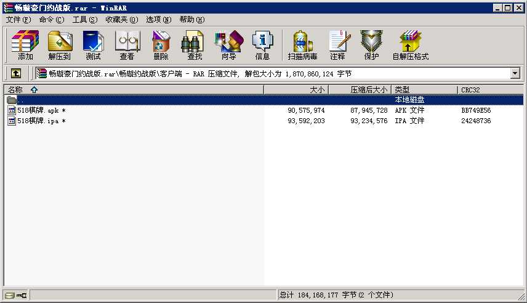Click the 'APK 文件' type cell
The image size is (527, 303).
(x=409, y=110)
